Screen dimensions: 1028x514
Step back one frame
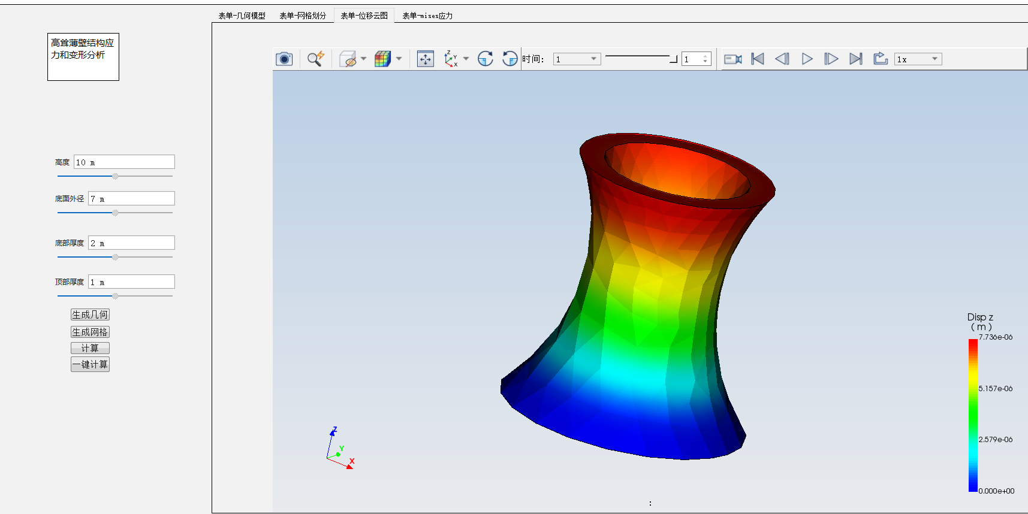782,59
